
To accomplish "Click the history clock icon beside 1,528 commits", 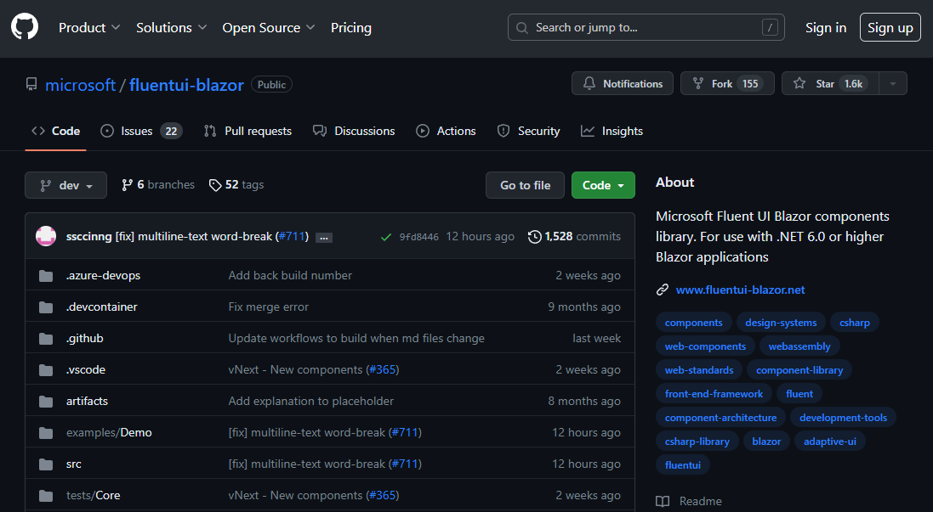I will point(535,236).
